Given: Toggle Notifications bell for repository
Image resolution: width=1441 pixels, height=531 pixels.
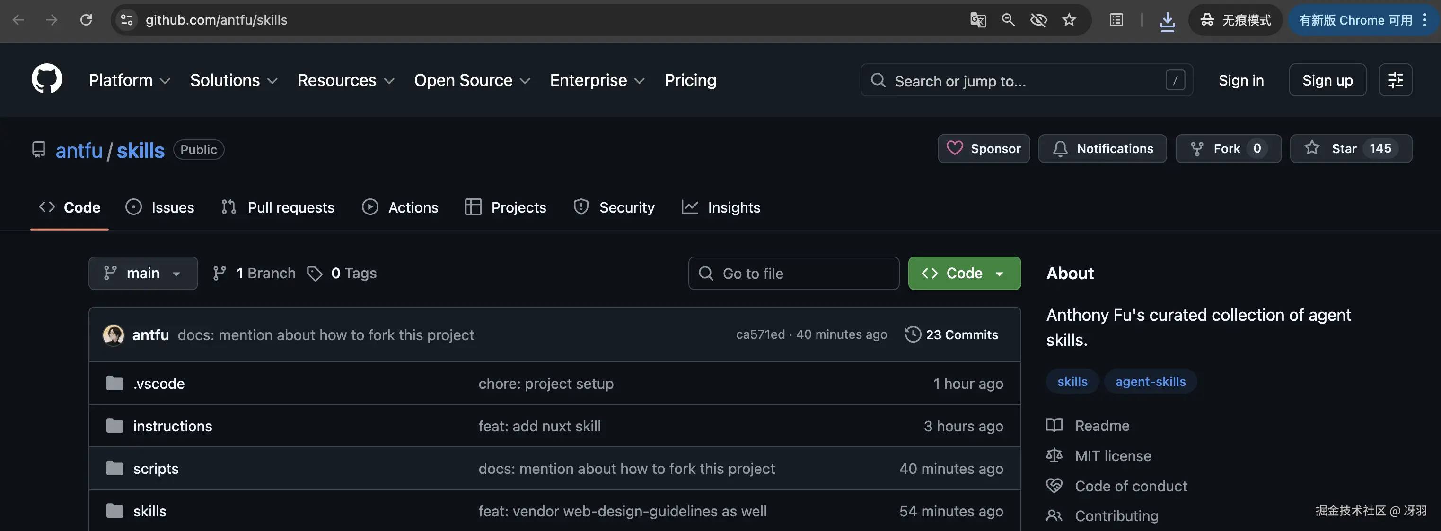Looking at the screenshot, I should pos(1102,148).
